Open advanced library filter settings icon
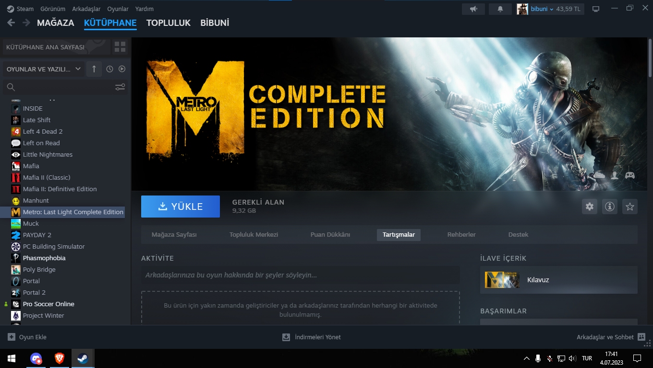 [x=120, y=87]
